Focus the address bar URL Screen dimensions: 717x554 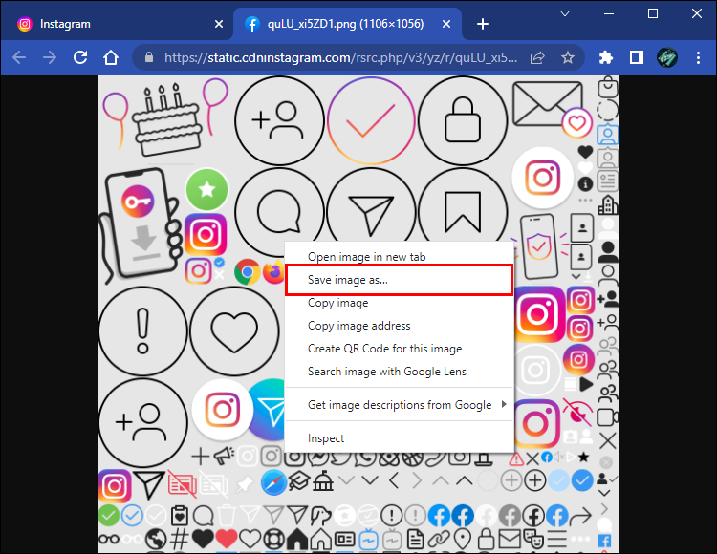[x=340, y=57]
